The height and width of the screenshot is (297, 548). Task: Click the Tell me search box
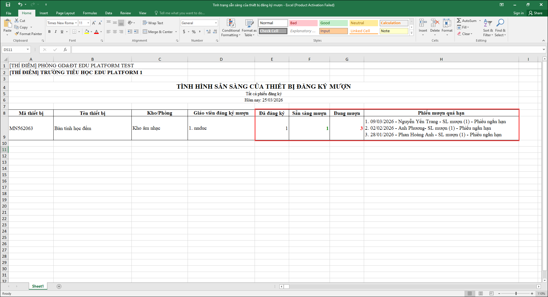pyautogui.click(x=180, y=13)
